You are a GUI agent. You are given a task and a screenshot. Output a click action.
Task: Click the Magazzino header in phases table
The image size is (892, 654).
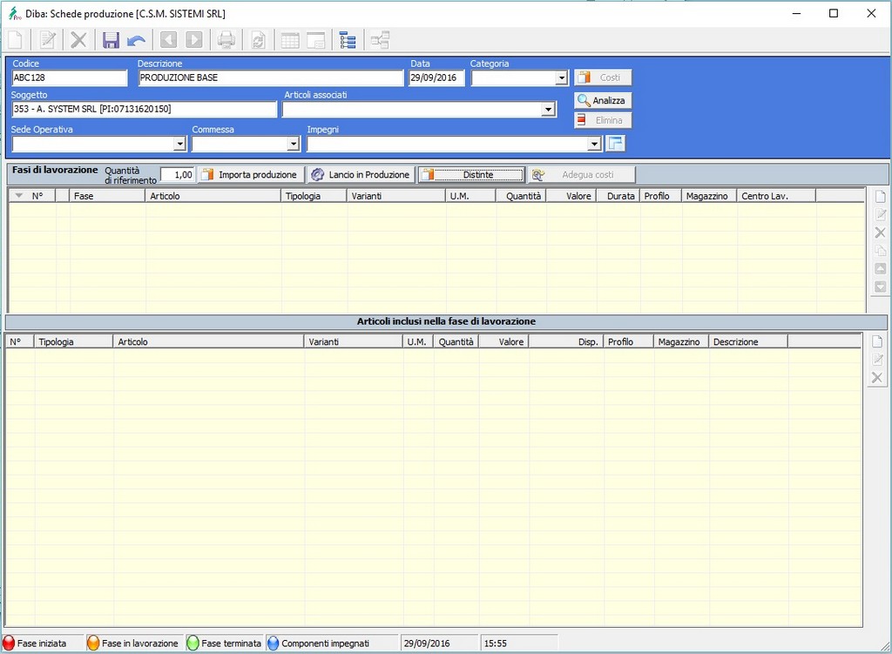click(709, 196)
